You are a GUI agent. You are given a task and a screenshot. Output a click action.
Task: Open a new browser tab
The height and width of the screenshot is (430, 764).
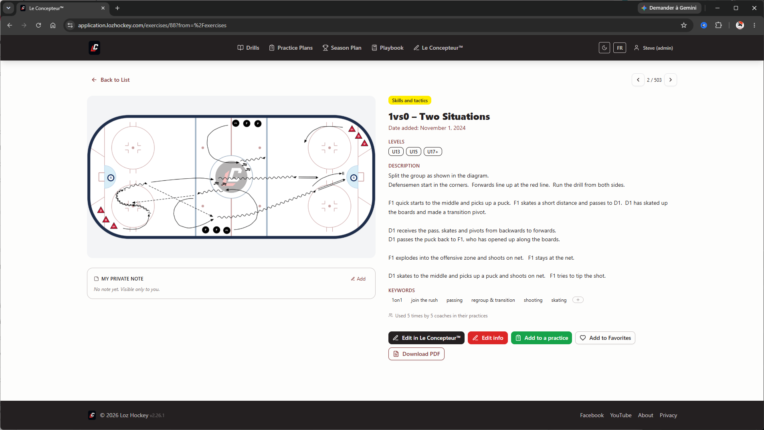(x=117, y=8)
